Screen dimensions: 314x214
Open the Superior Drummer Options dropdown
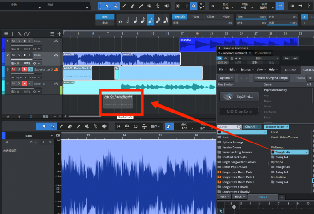(227, 78)
